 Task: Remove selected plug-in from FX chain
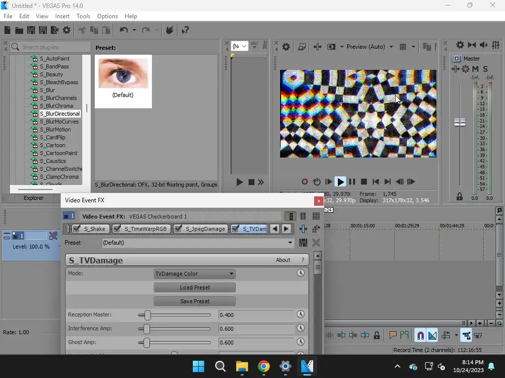[x=316, y=229]
